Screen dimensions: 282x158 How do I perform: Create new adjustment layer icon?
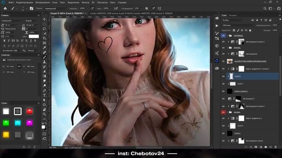tap(261, 147)
